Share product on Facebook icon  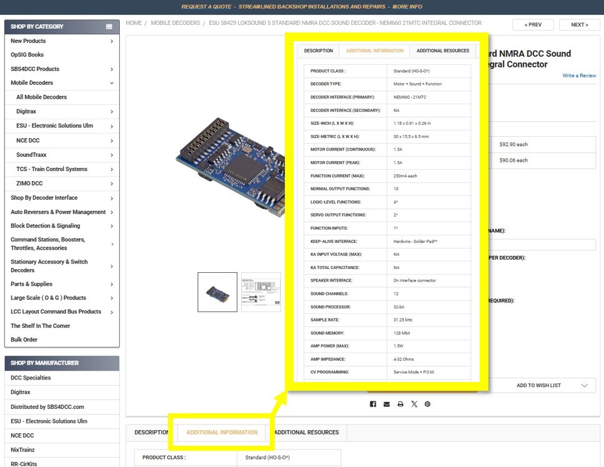click(x=372, y=404)
